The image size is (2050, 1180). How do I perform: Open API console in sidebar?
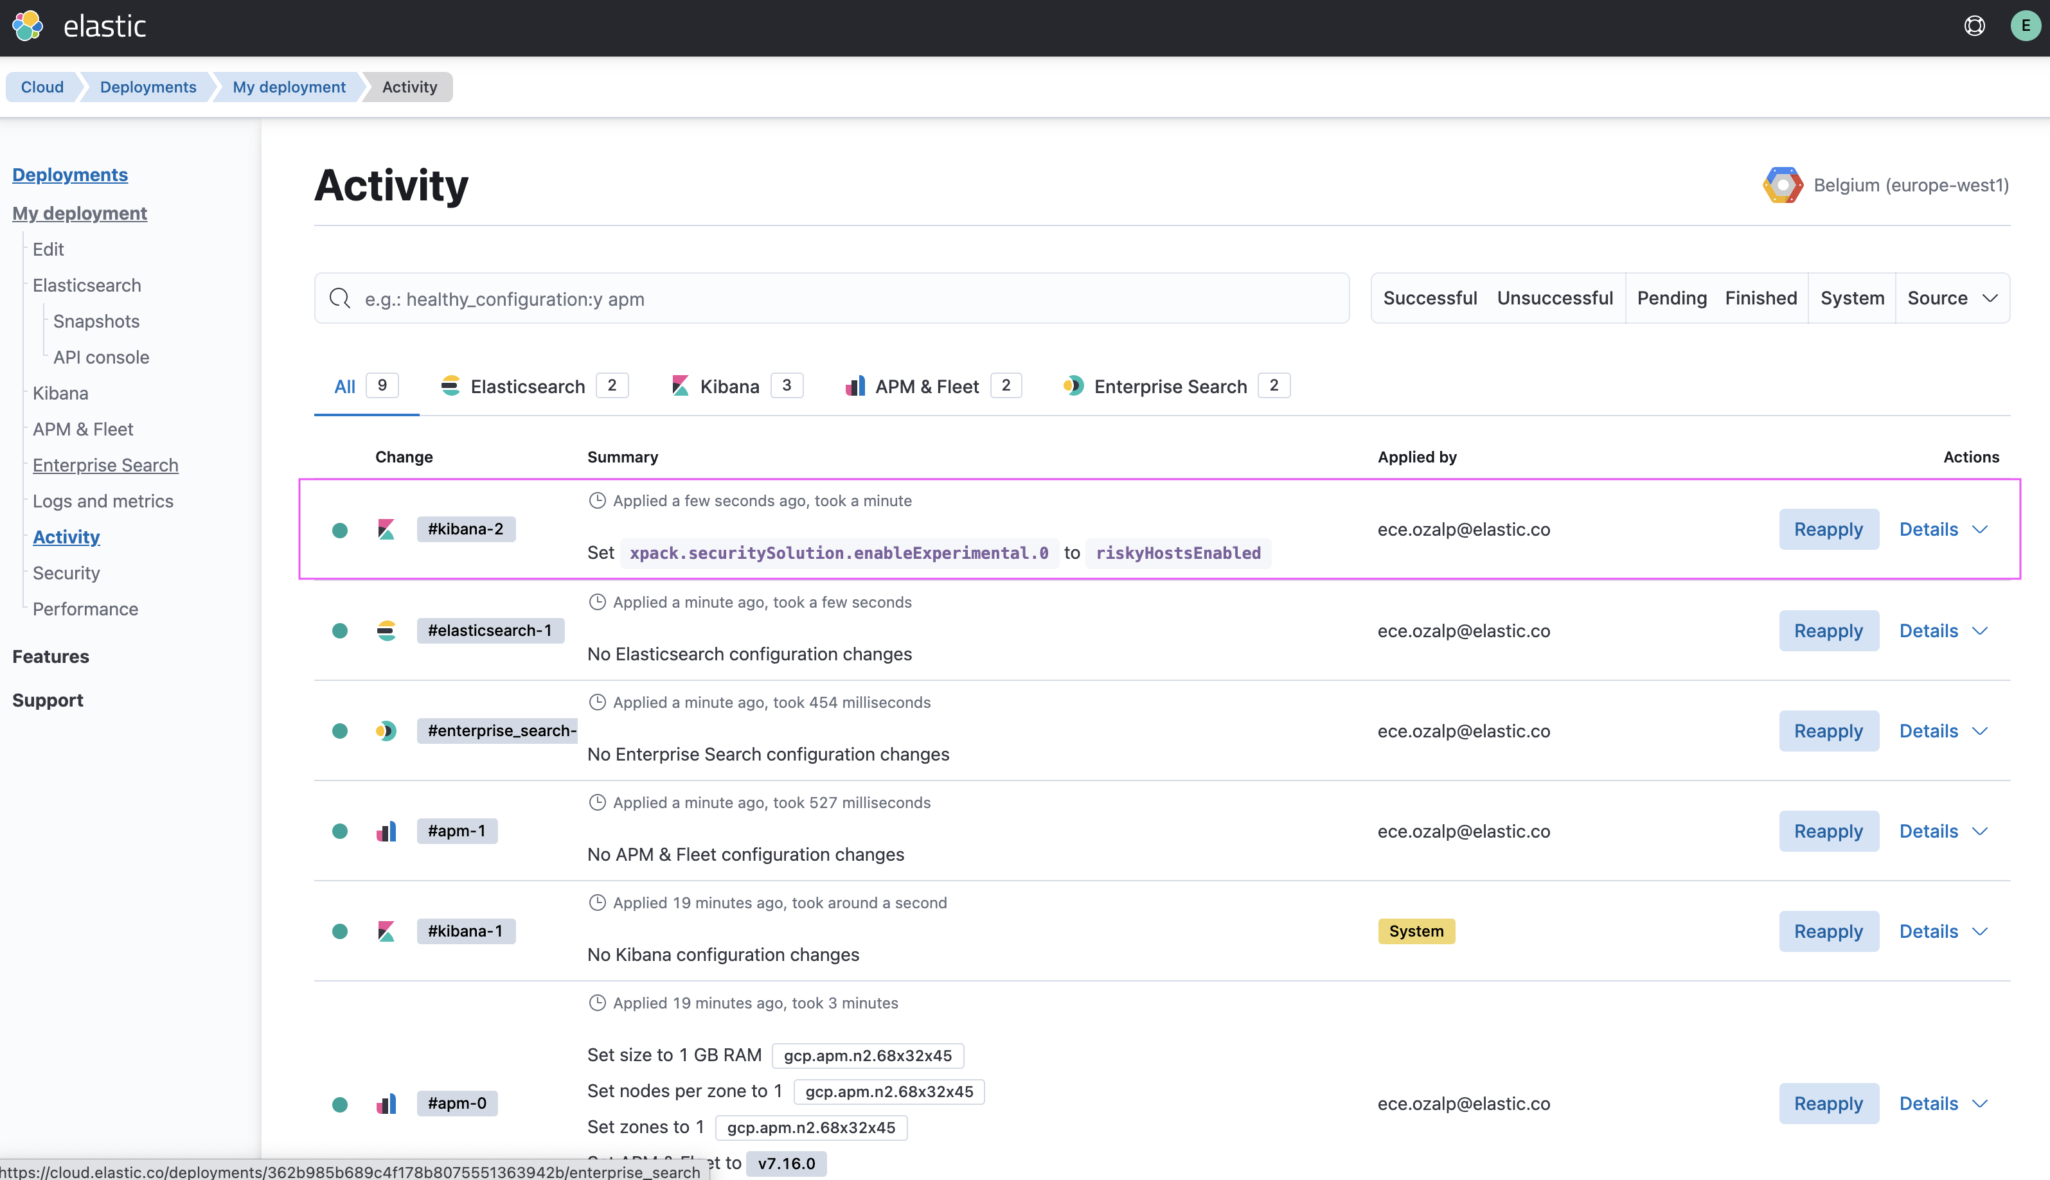tap(102, 357)
